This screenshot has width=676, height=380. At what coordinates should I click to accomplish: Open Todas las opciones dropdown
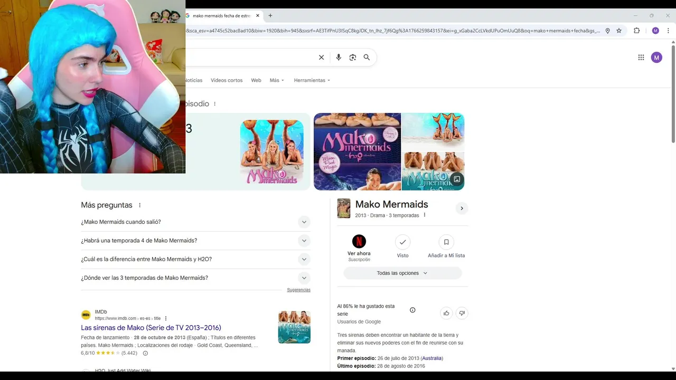tap(402, 273)
